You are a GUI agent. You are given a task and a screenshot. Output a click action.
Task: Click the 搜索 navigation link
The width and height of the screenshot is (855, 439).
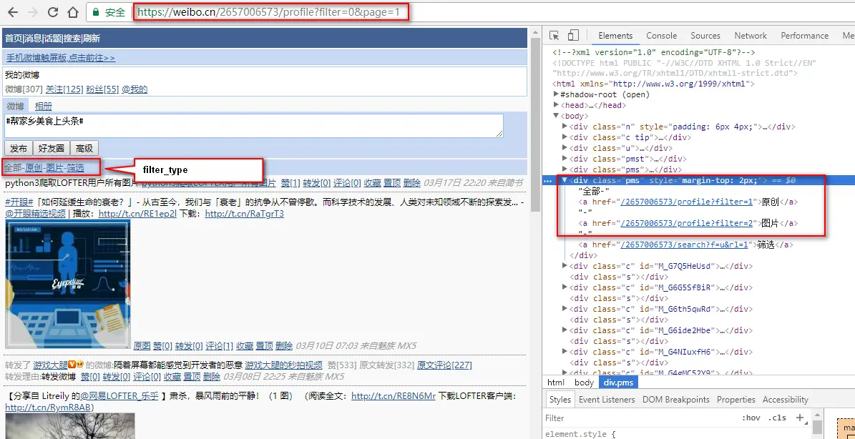point(72,38)
